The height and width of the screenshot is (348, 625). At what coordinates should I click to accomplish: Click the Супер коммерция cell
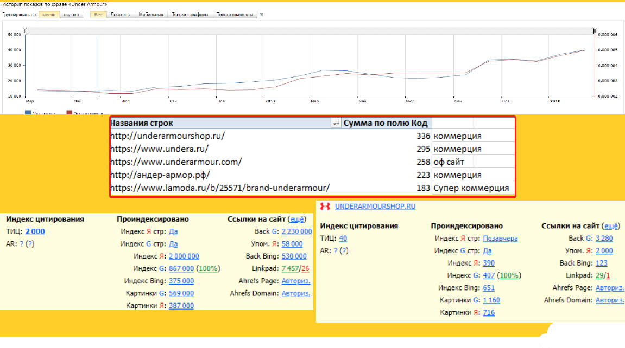click(473, 188)
